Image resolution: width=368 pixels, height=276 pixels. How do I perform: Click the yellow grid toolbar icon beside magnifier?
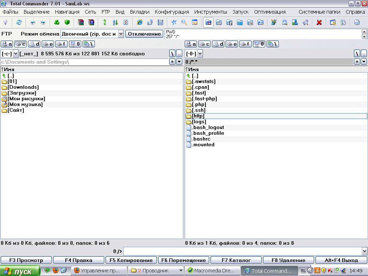(x=194, y=22)
